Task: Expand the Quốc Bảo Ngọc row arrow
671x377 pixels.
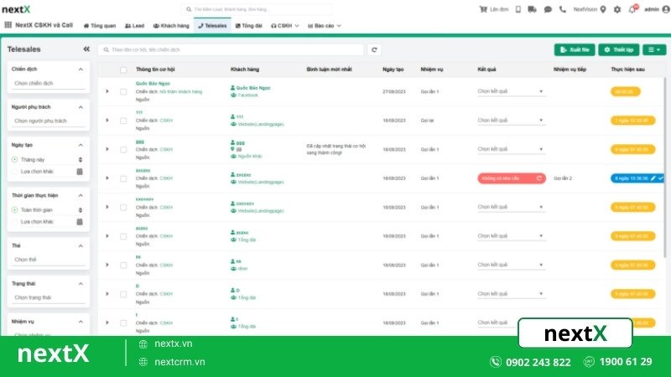Action: coord(107,91)
